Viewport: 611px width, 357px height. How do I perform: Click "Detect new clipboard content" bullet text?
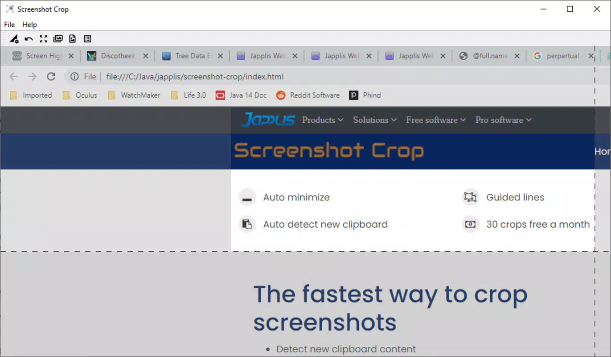(346, 349)
